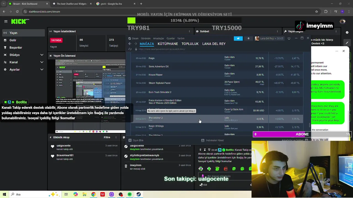Click the stream preview thumbnail

click(x=90, y=96)
